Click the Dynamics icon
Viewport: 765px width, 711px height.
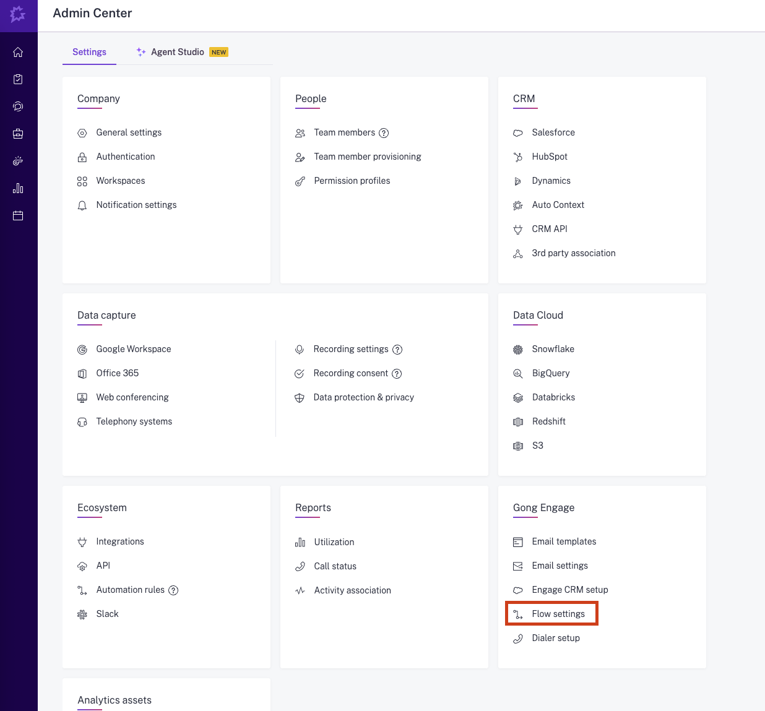[518, 181]
